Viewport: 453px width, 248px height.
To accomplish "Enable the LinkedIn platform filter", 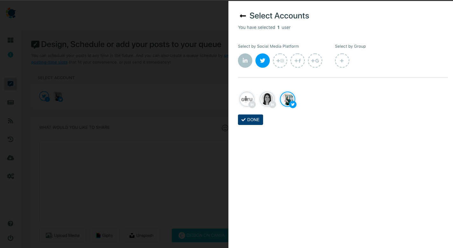I will tap(245, 60).
